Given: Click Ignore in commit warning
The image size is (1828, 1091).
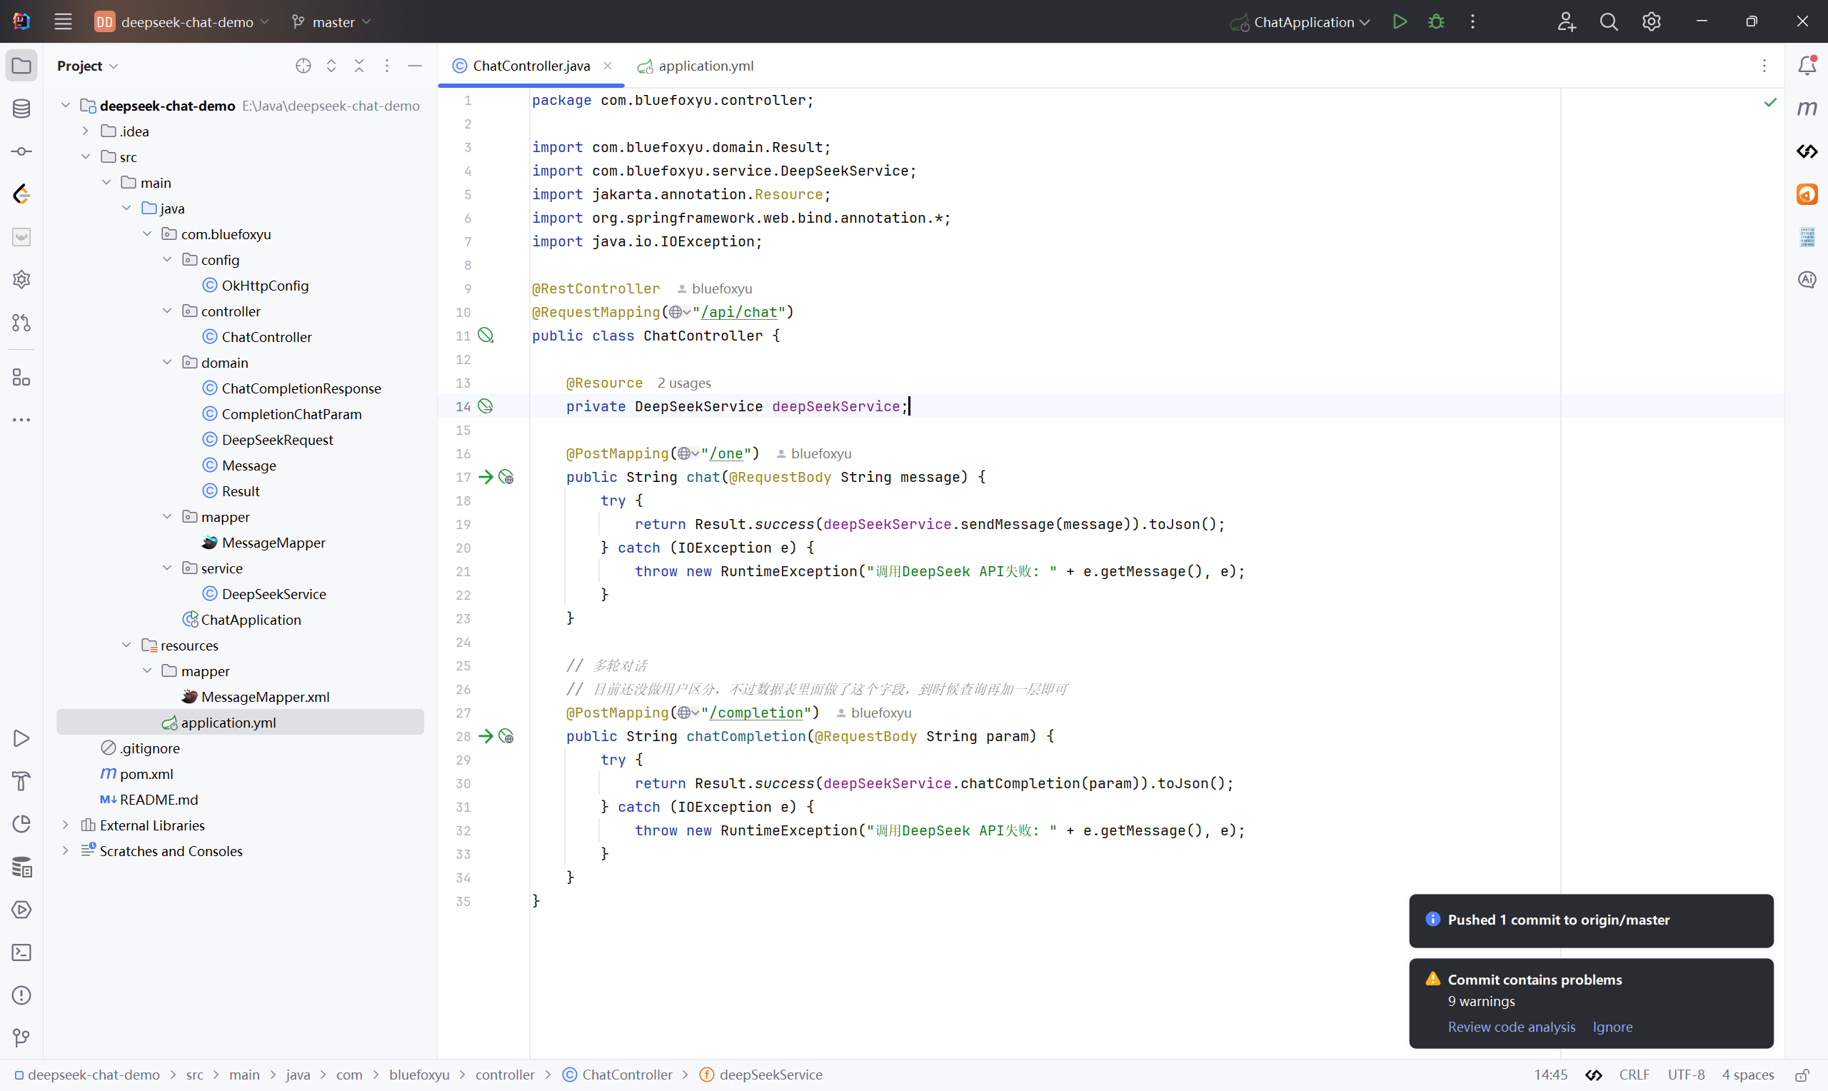Looking at the screenshot, I should 1612,1027.
